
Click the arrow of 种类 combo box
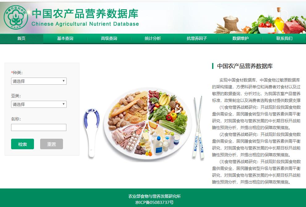pyautogui.click(x=63, y=81)
